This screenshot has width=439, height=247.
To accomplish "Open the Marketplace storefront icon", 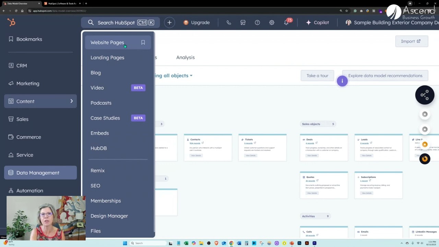I will (243, 23).
